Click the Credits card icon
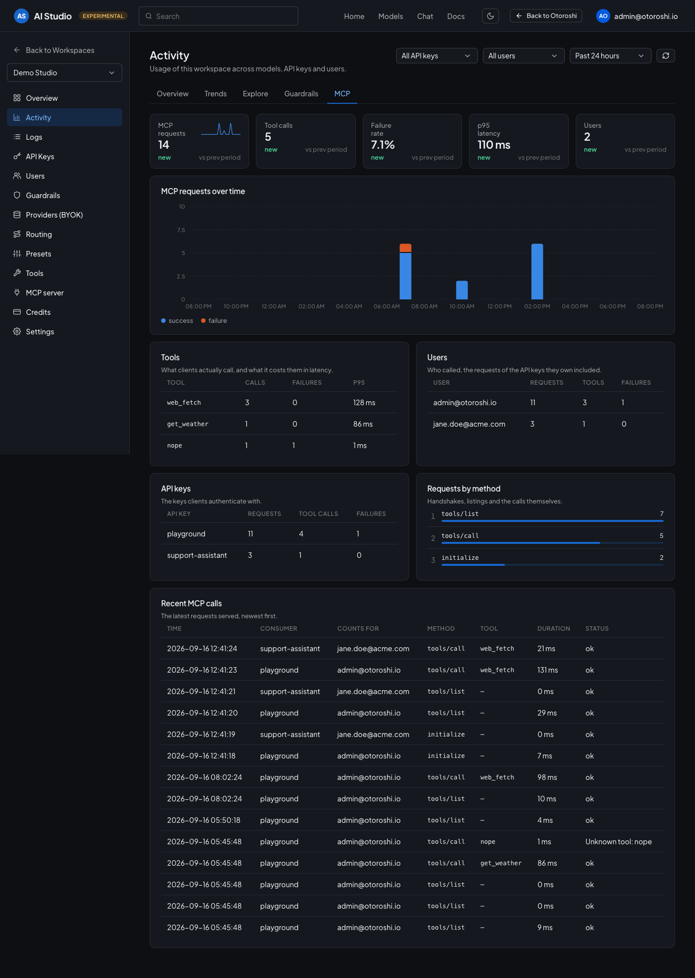695x978 pixels. point(17,312)
